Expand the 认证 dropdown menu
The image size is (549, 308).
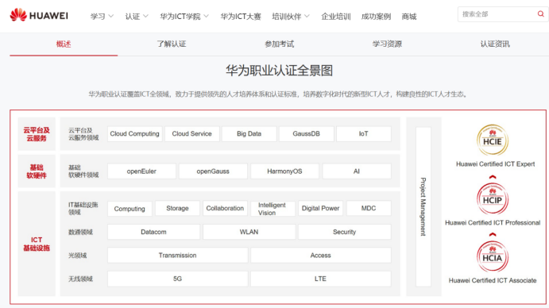tap(137, 17)
